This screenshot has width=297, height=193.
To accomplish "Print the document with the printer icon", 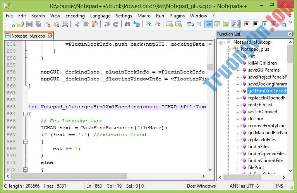I will click(x=65, y=24).
